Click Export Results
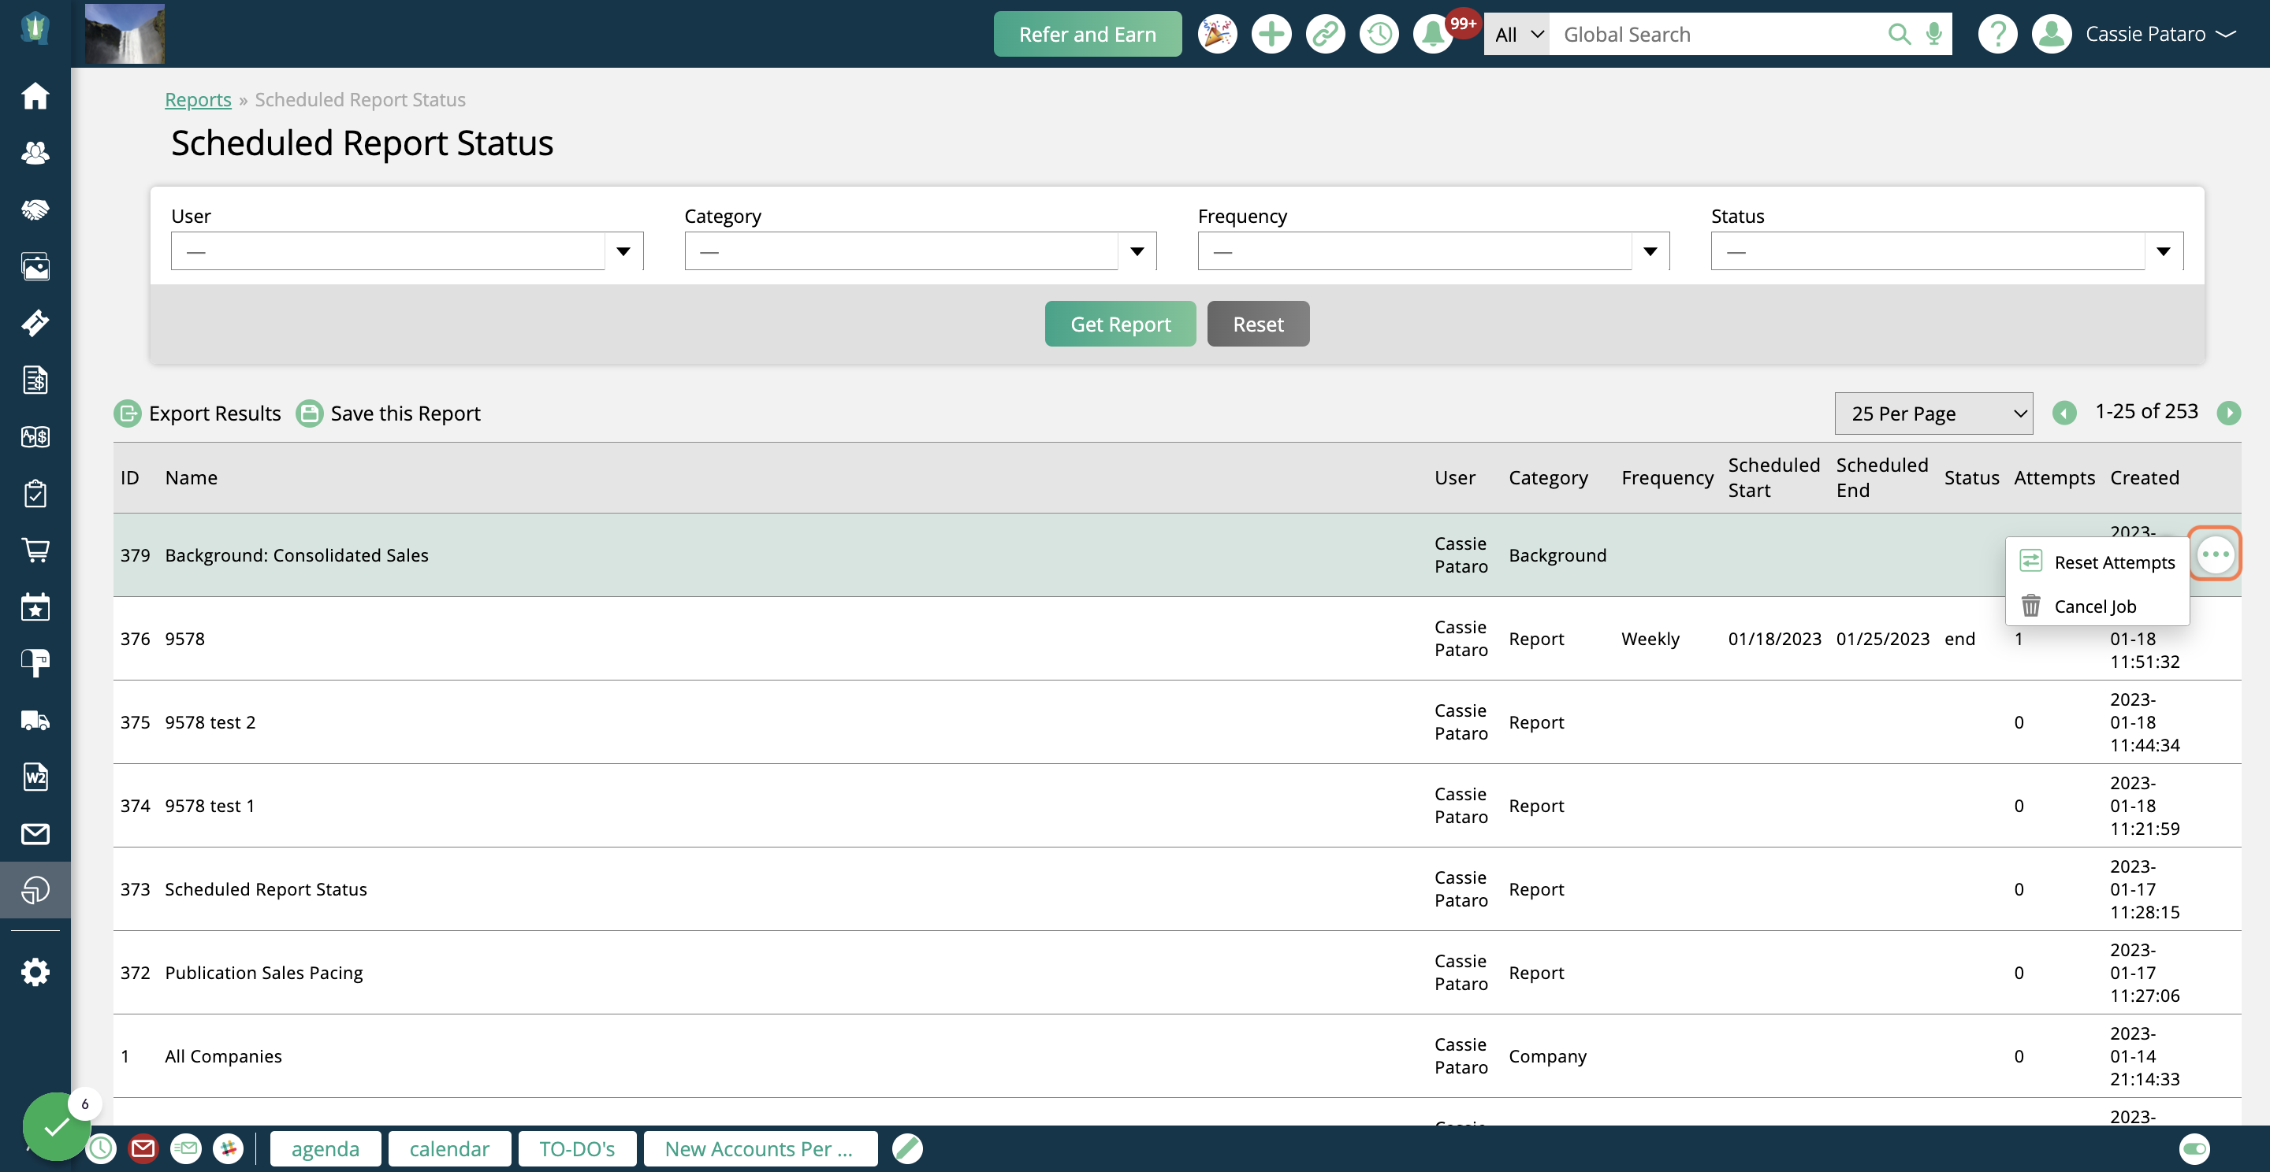The image size is (2270, 1172). (x=197, y=413)
